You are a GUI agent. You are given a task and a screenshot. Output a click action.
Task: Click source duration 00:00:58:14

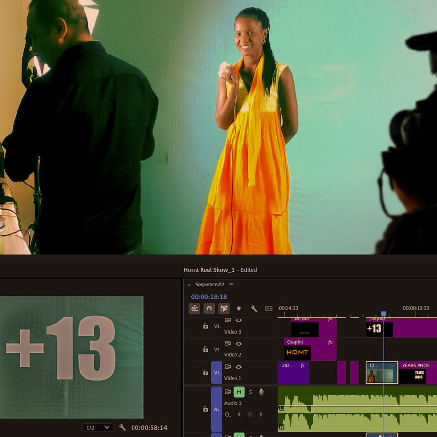point(149,428)
